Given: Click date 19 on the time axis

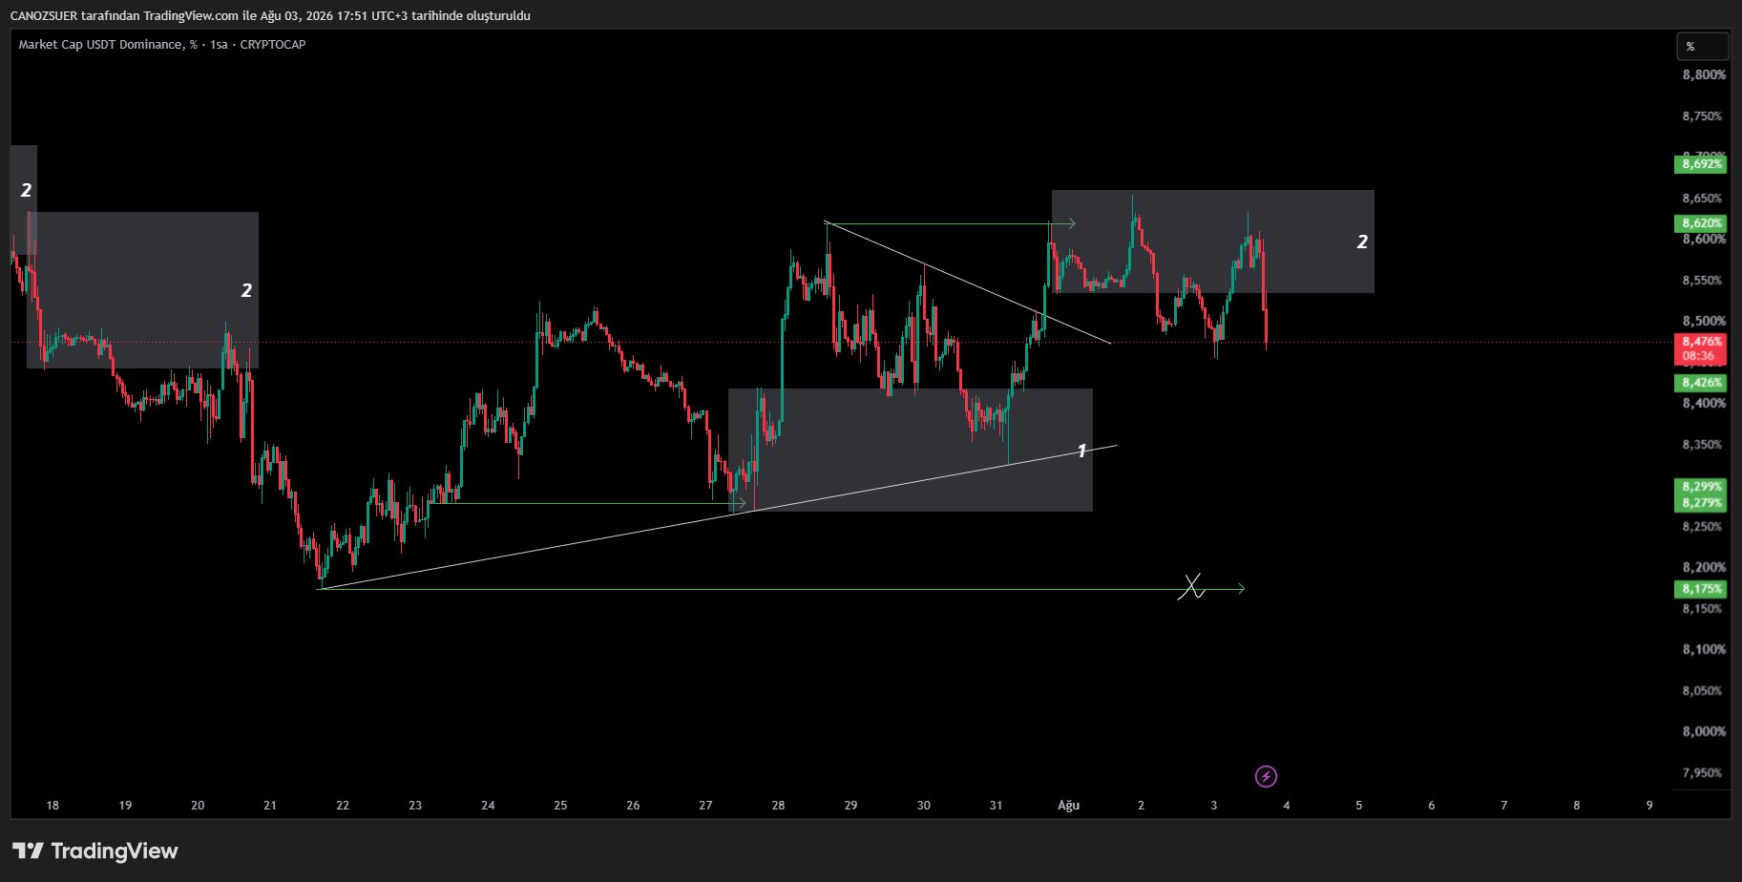Looking at the screenshot, I should pos(125,806).
